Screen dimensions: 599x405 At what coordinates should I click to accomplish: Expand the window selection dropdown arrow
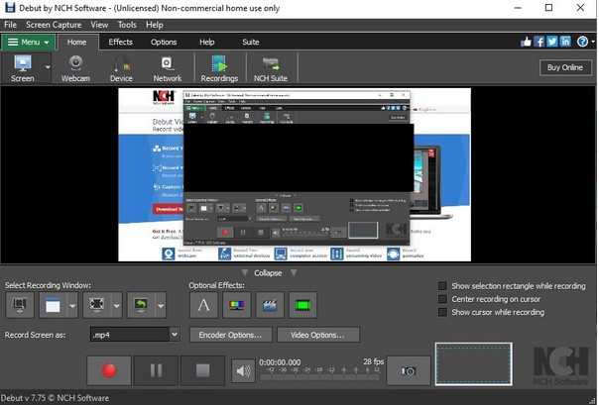coord(72,305)
